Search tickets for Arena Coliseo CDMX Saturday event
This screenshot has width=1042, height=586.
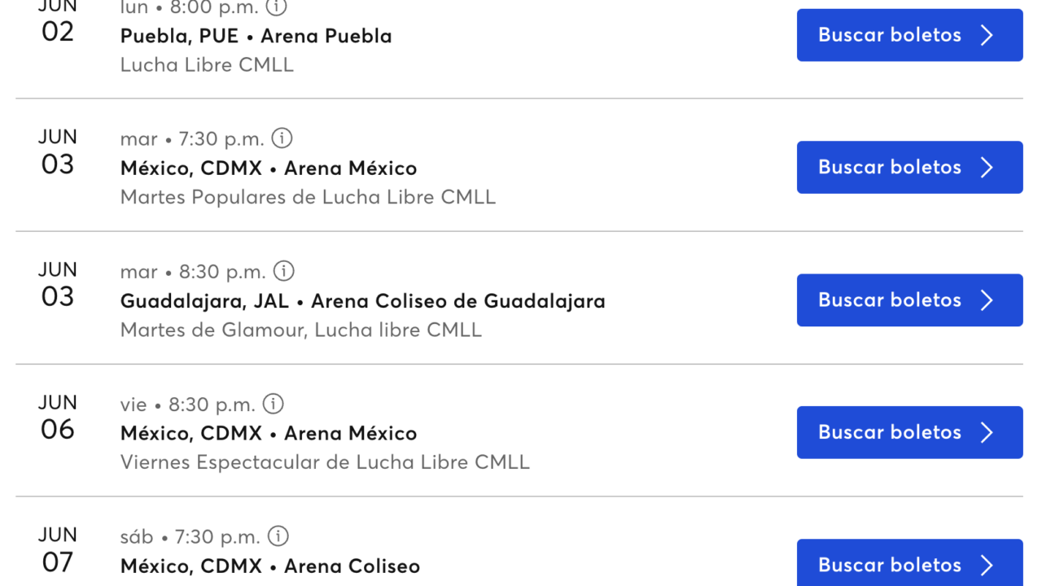pyautogui.click(x=910, y=562)
